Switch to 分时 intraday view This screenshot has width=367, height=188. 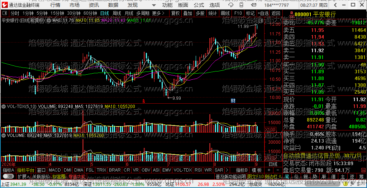(15, 13)
